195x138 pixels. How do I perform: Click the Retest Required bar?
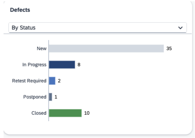pos(52,81)
